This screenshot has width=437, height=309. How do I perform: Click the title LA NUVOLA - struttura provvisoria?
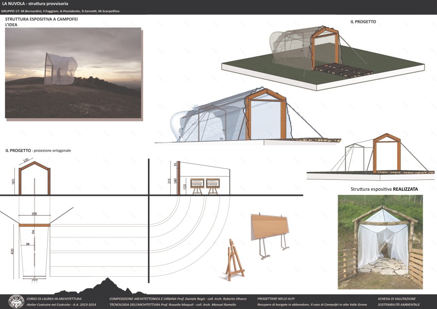pos(35,4)
